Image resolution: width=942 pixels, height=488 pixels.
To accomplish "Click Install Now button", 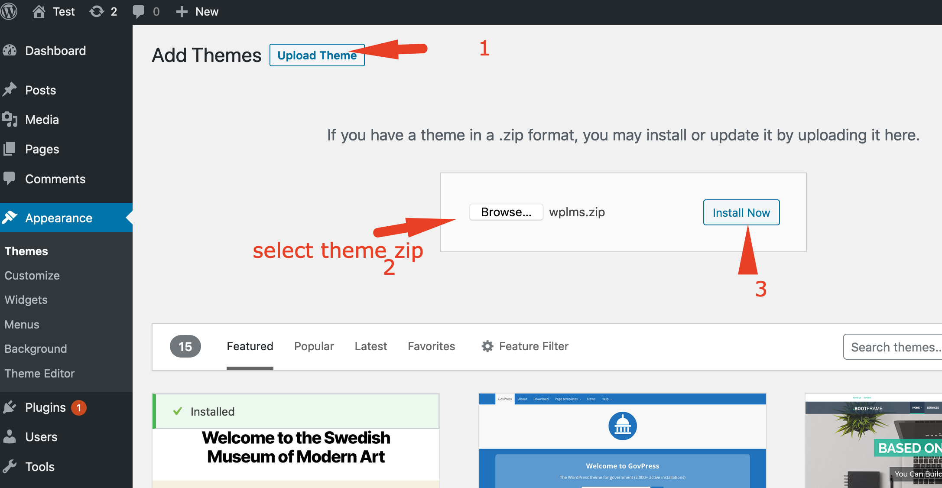I will [741, 212].
